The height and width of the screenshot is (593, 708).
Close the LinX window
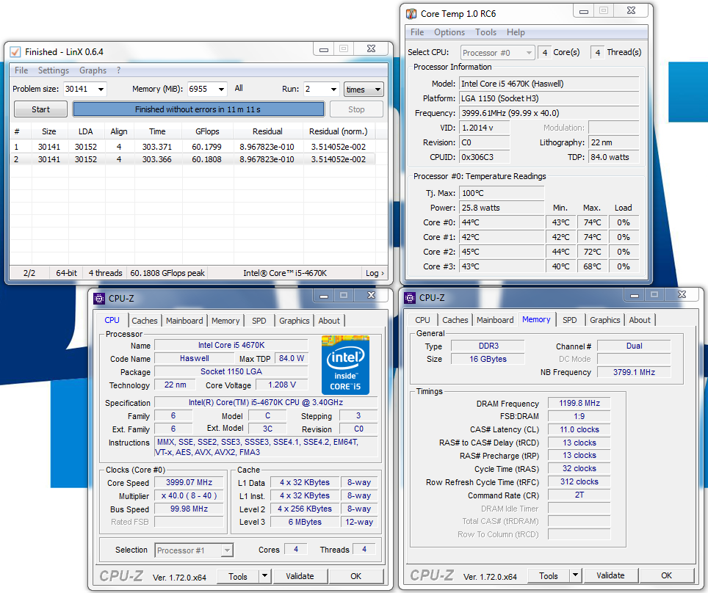372,49
